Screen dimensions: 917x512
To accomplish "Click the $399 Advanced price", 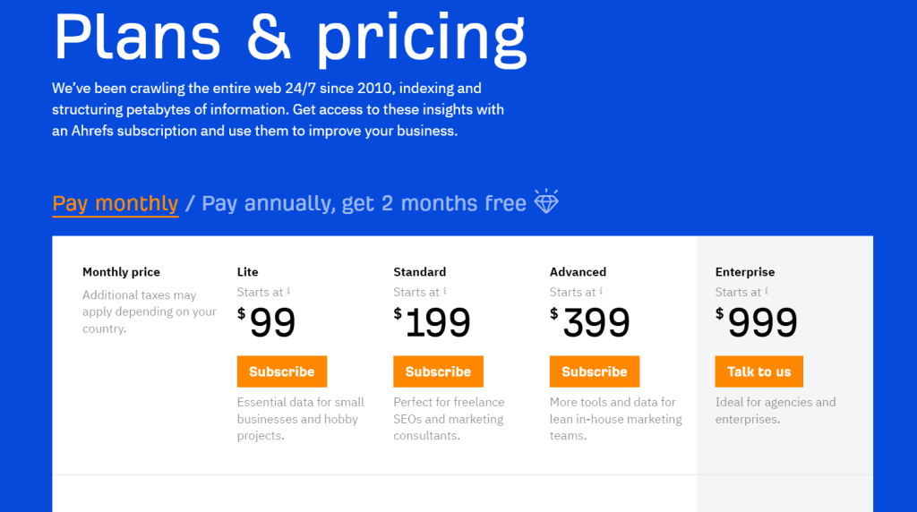I will pyautogui.click(x=589, y=322).
